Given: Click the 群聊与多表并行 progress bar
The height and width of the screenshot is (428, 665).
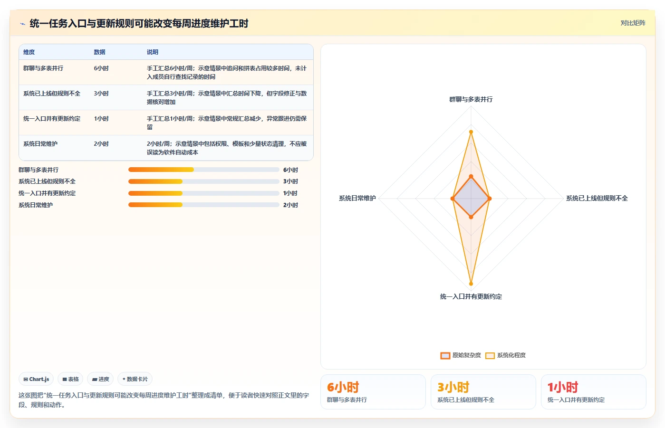Looking at the screenshot, I should (x=203, y=170).
